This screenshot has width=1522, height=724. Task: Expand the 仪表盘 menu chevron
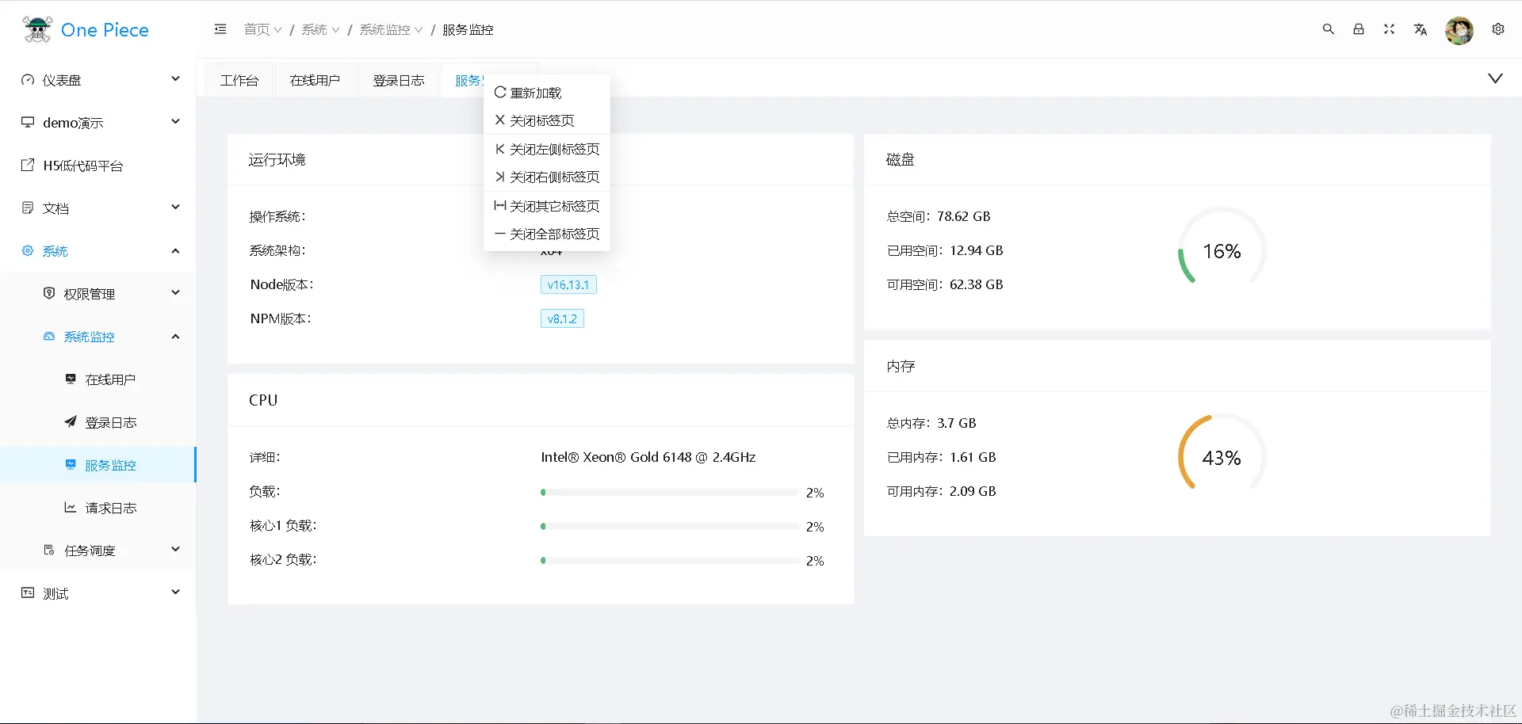176,78
